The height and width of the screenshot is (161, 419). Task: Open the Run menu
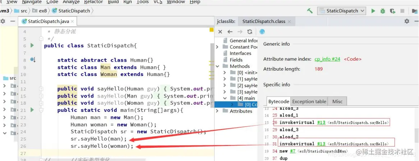128,2
